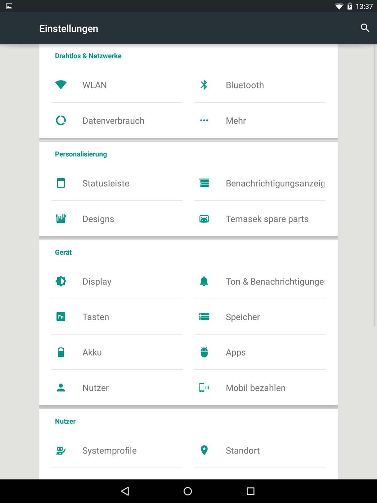Tap the Statusleiste icon
Screen dimensions: 377x503
pyautogui.click(x=61, y=183)
